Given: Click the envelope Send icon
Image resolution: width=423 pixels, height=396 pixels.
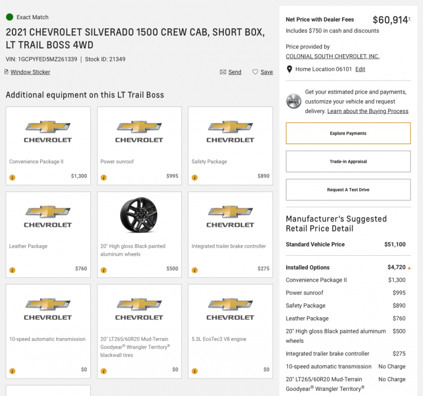Looking at the screenshot, I should (x=223, y=72).
